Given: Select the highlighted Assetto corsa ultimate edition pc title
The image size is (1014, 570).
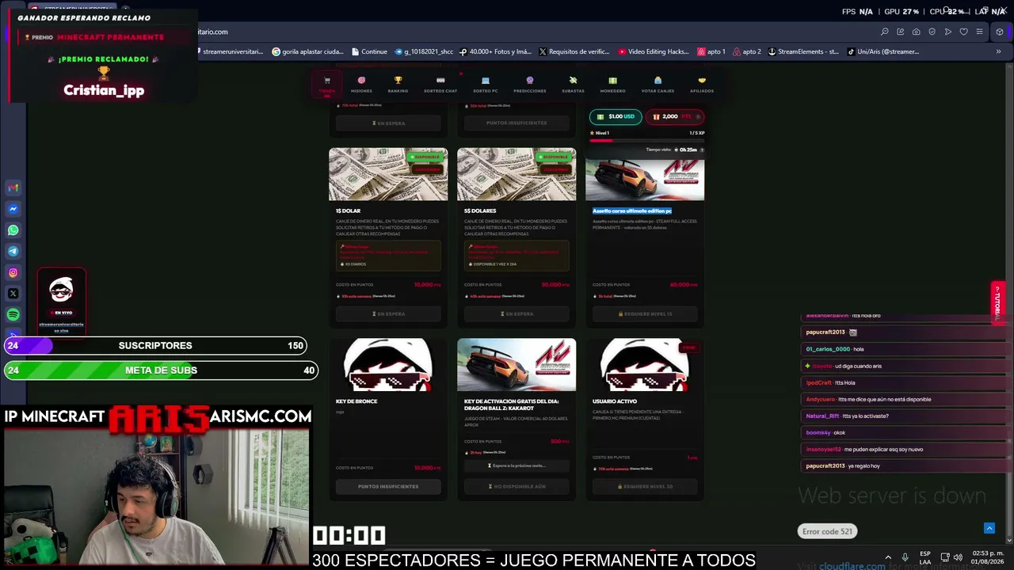Looking at the screenshot, I should point(632,211).
